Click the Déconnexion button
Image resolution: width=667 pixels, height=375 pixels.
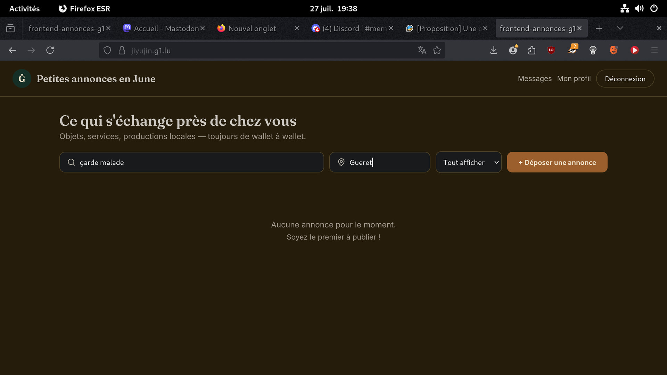point(625,79)
